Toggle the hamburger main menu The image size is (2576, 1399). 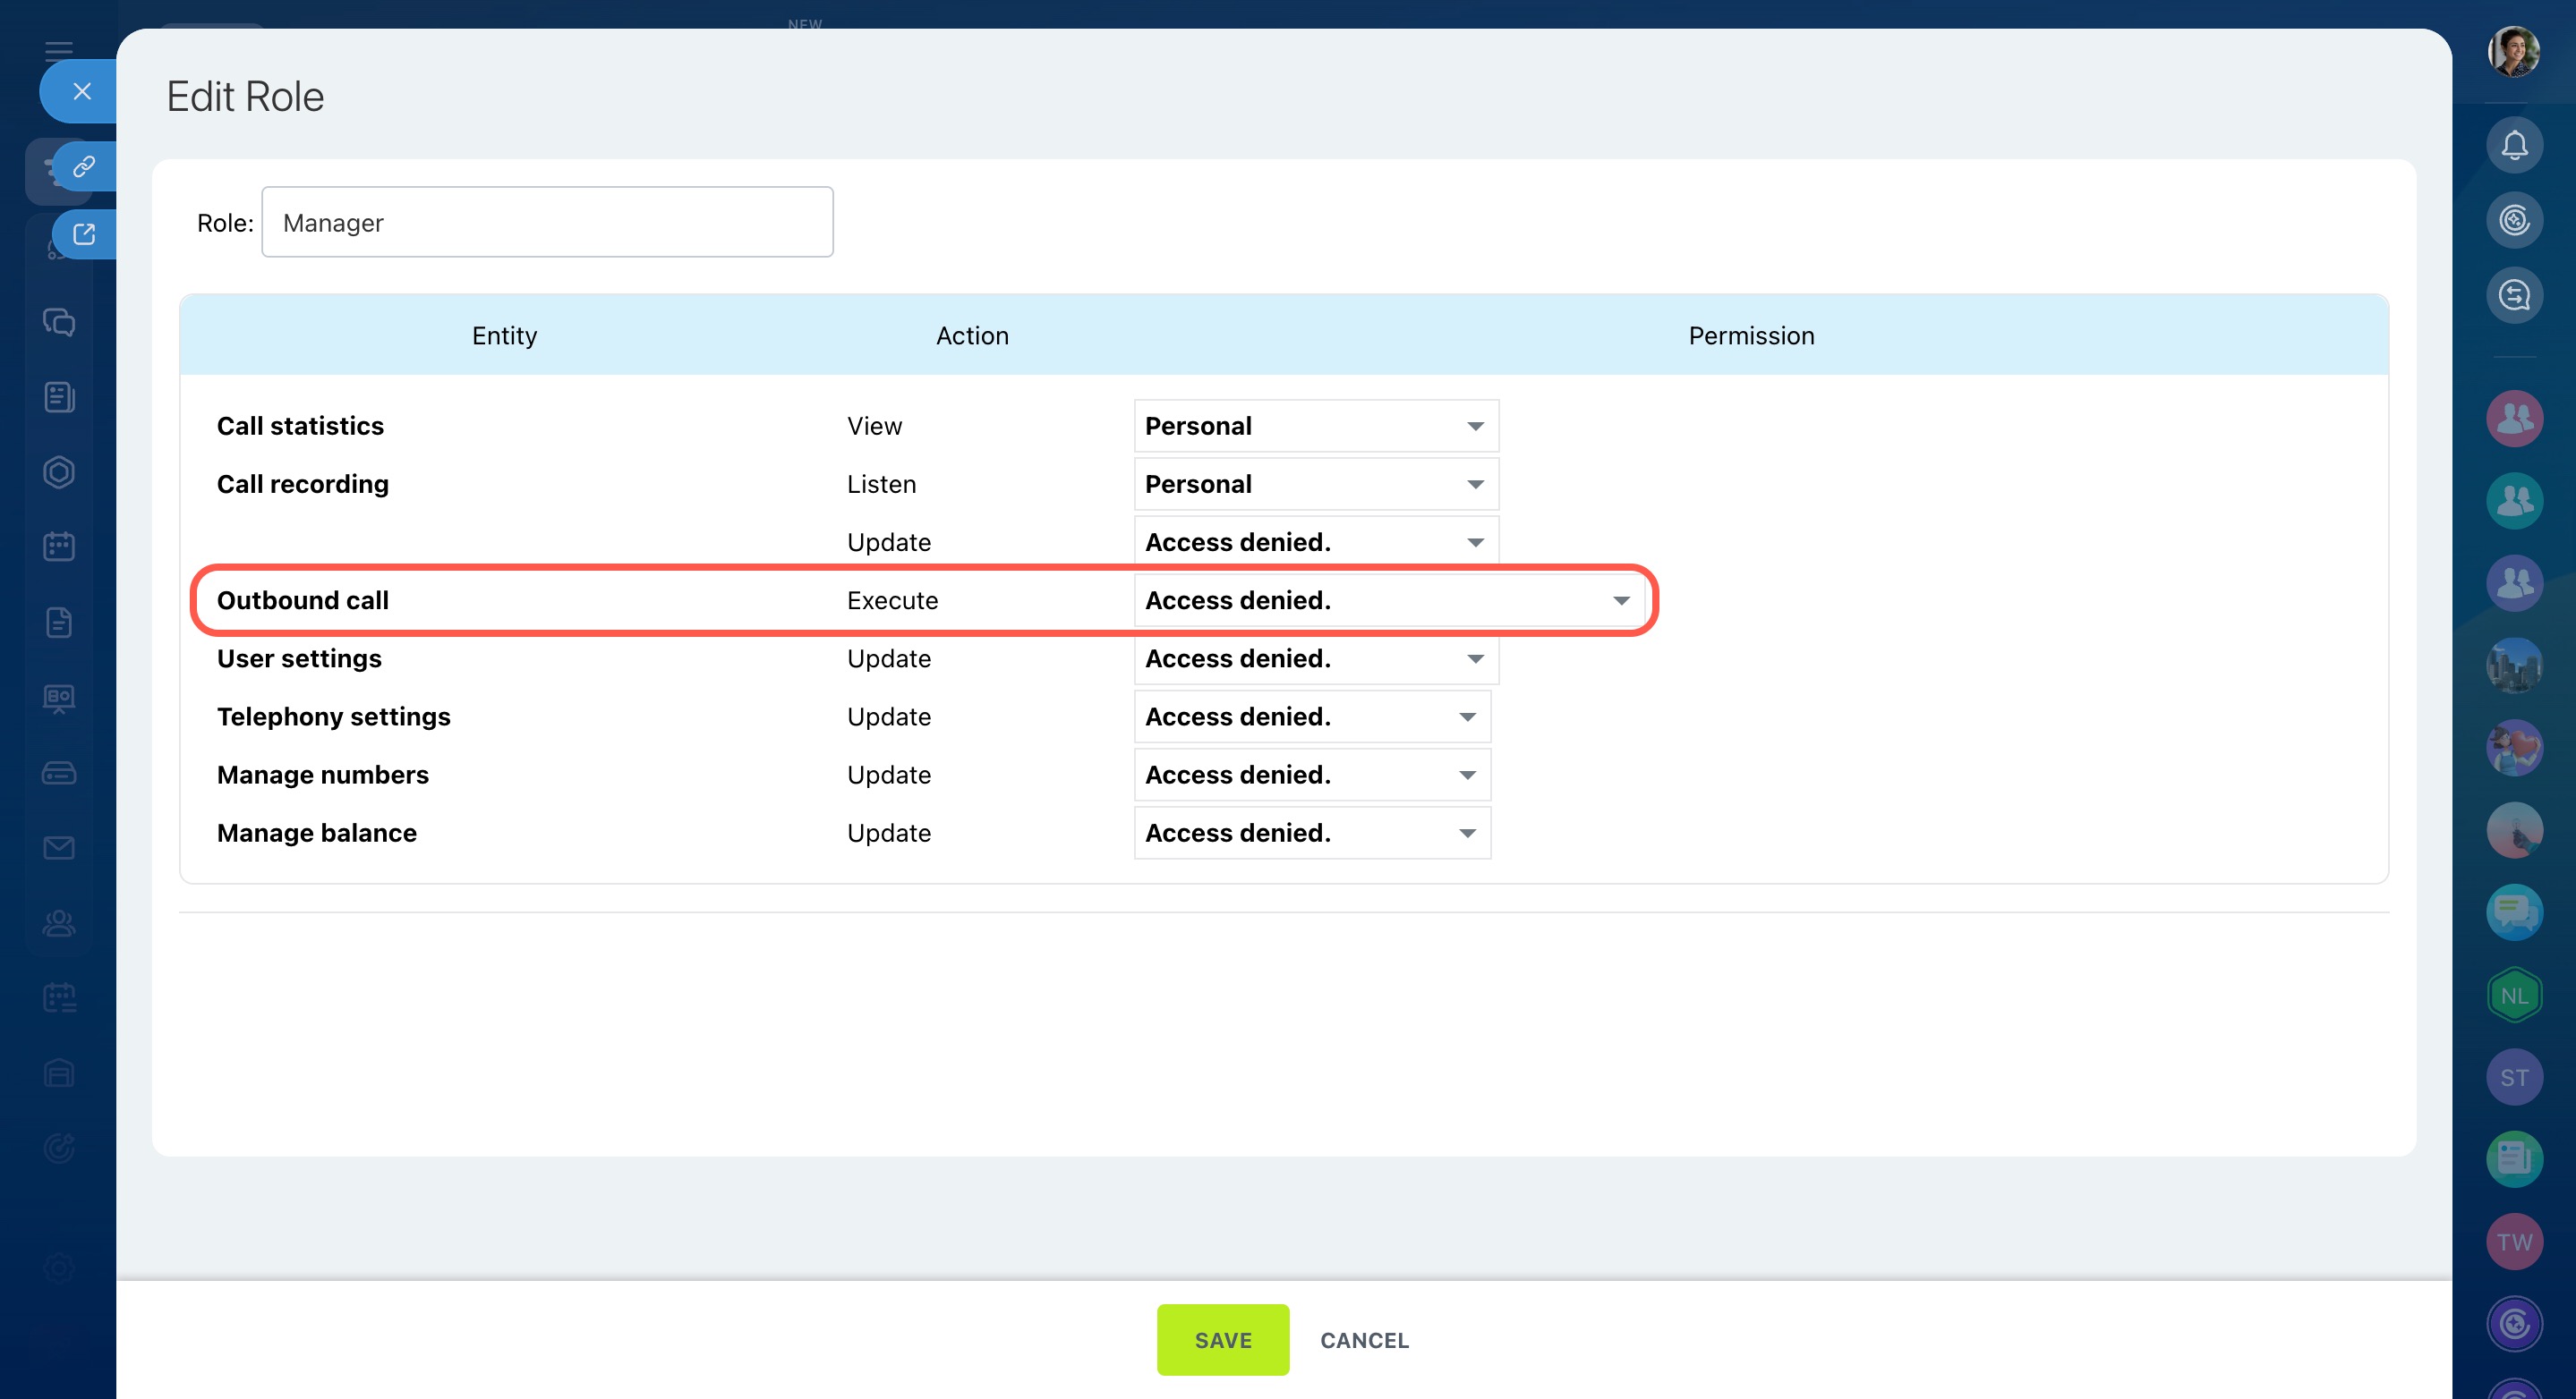[59, 50]
